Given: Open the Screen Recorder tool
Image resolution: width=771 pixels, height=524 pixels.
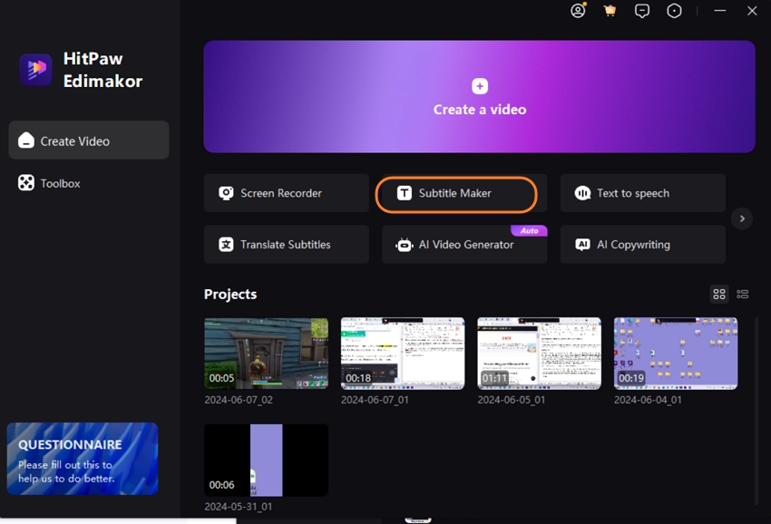Looking at the screenshot, I should coord(286,193).
